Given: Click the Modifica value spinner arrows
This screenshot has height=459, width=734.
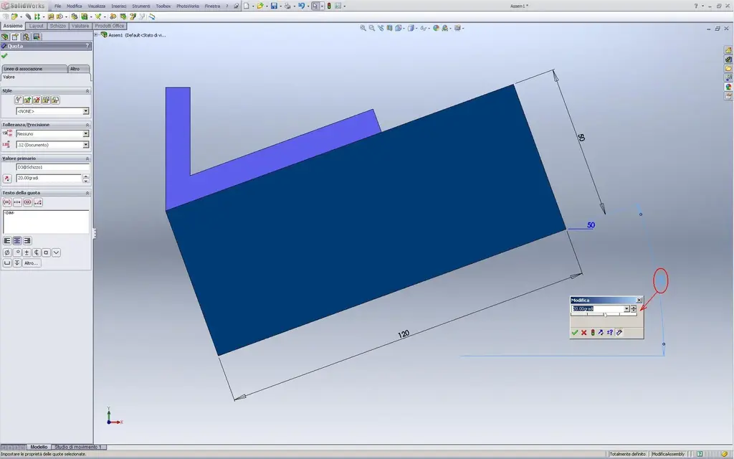Looking at the screenshot, I should click(x=634, y=308).
